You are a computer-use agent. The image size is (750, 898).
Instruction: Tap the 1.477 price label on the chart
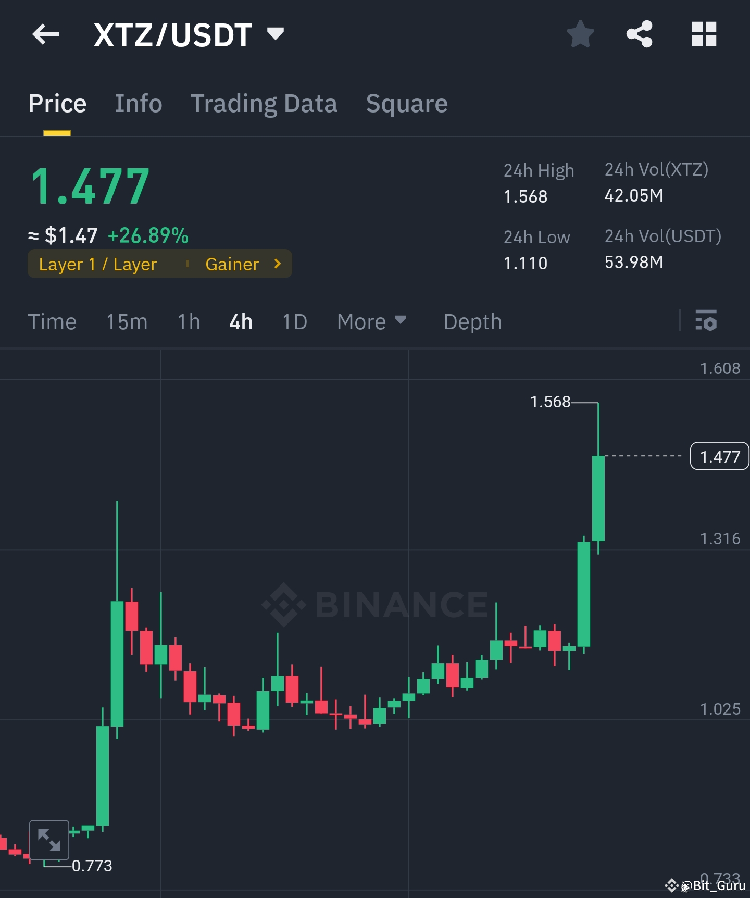pyautogui.click(x=719, y=456)
